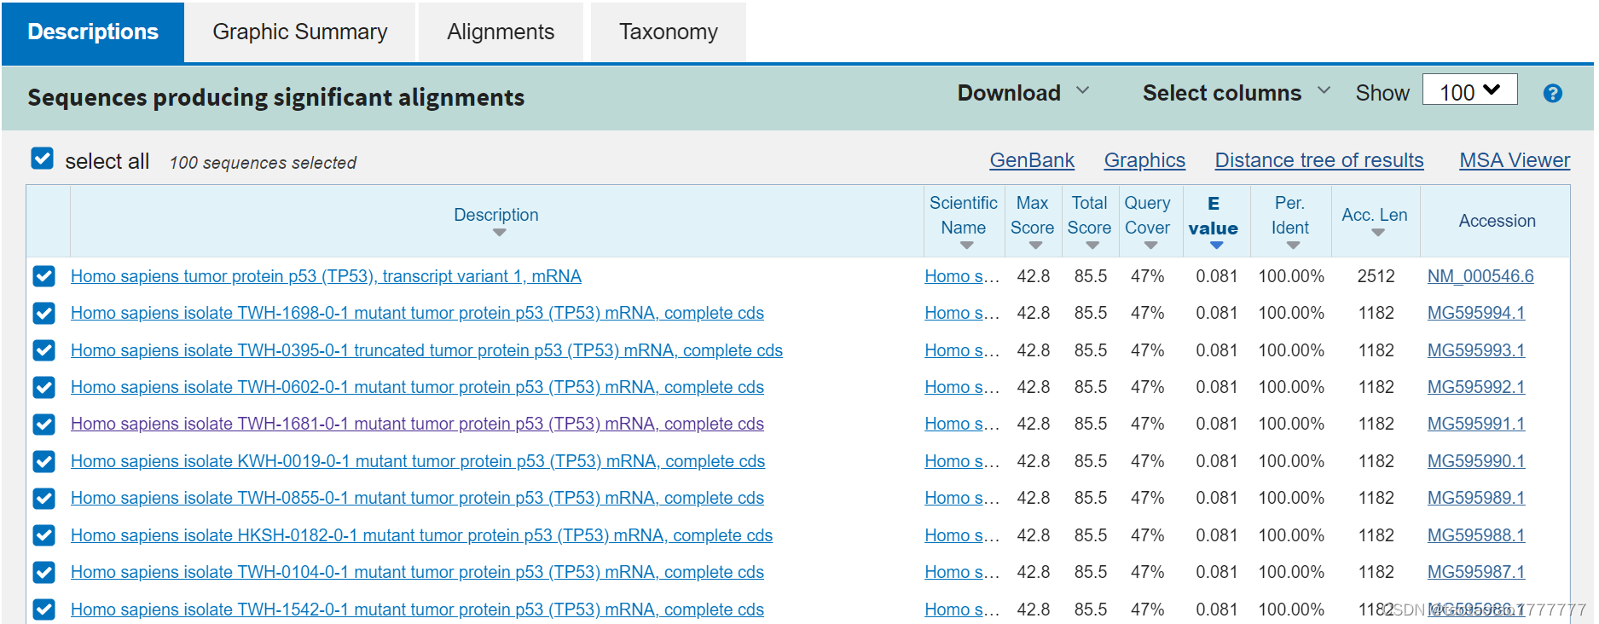Open accession MG595990.1
This screenshot has width=1599, height=624.
(1476, 461)
